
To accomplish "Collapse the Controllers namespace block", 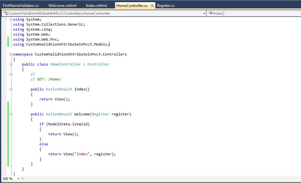I will (x=10, y=54).
